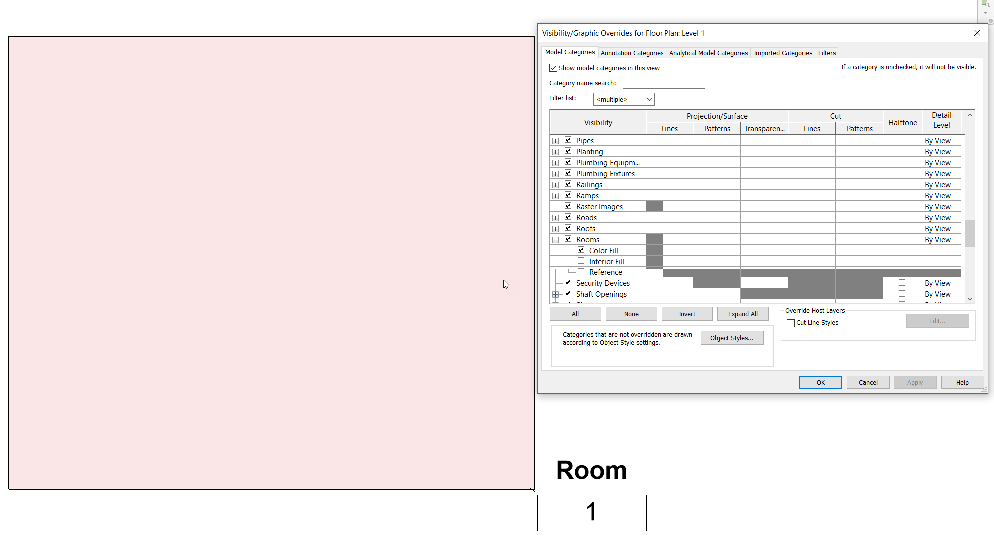Click the Category name search field
This screenshot has height=538, width=994.
coord(663,82)
